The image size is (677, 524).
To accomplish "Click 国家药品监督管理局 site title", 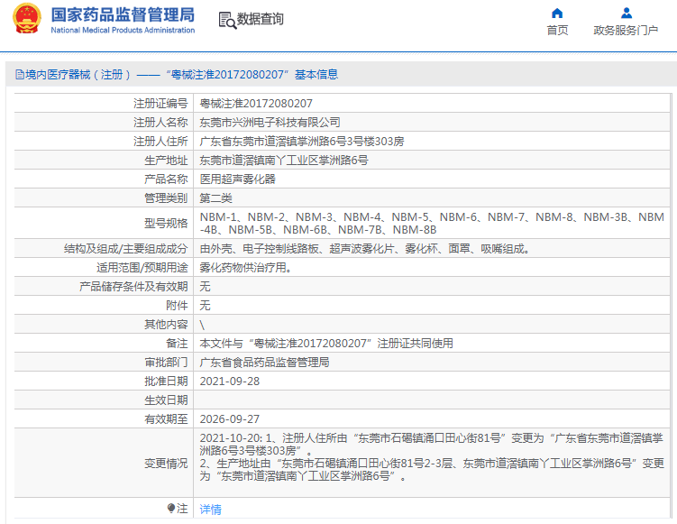I will [x=123, y=14].
